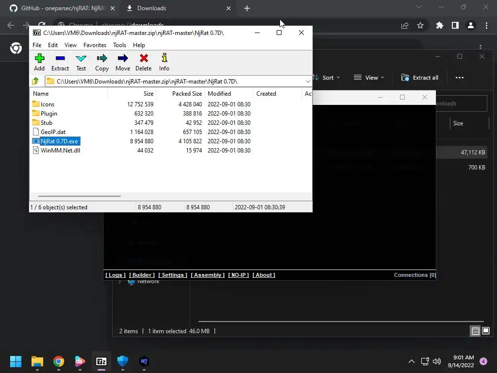The image size is (497, 373).
Task: Open the Settings option in NjRat
Action: point(173,275)
